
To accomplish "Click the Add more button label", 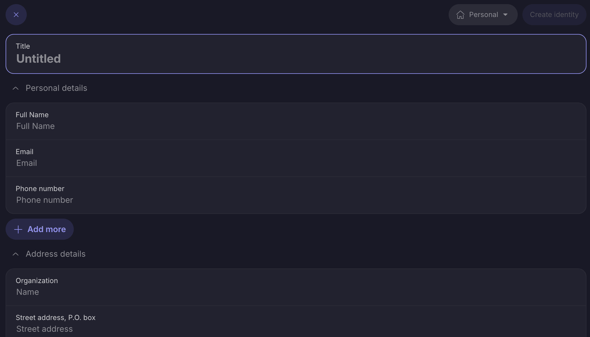I will click(47, 229).
